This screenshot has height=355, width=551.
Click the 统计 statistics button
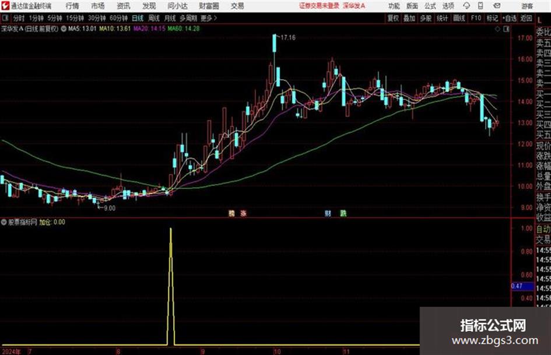[442, 18]
